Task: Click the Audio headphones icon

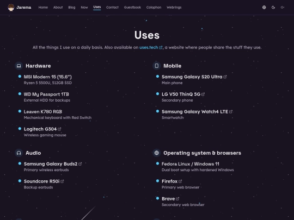Action: coord(19,153)
